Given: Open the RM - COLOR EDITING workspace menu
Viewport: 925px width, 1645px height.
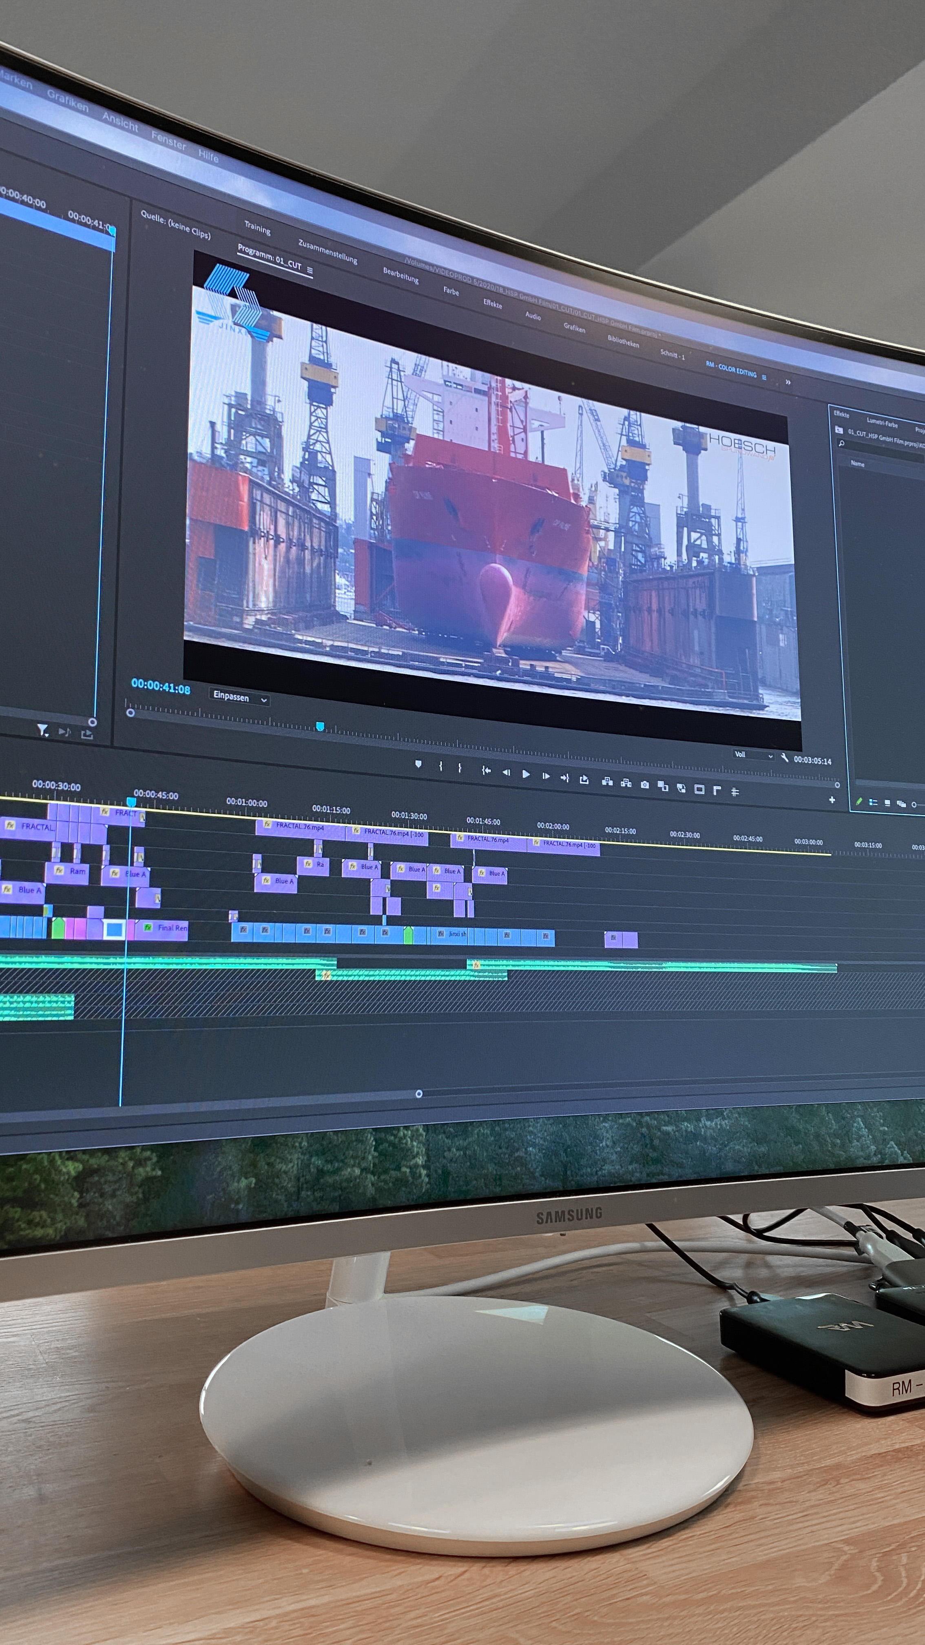Looking at the screenshot, I should click(x=764, y=377).
